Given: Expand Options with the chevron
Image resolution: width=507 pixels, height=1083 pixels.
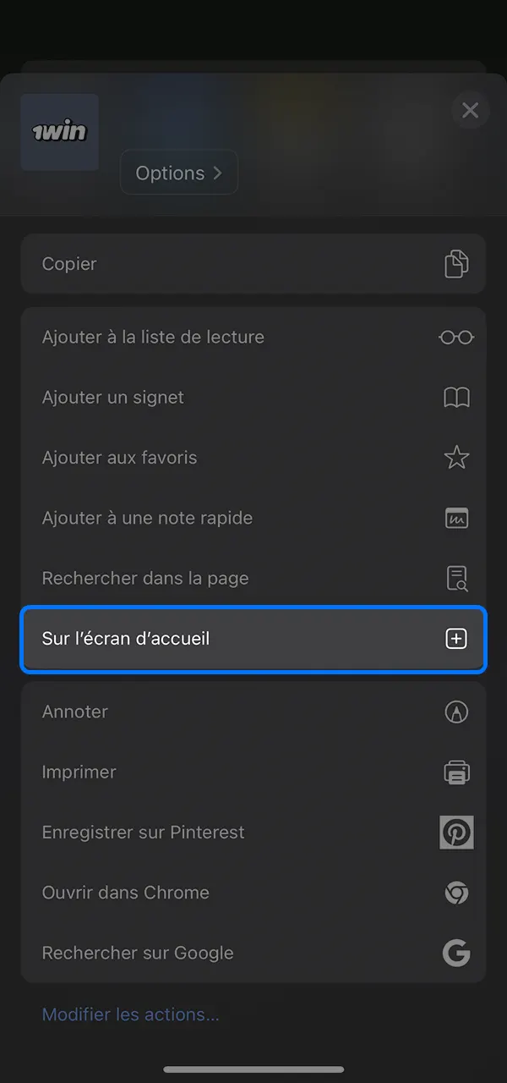Looking at the screenshot, I should tap(217, 172).
